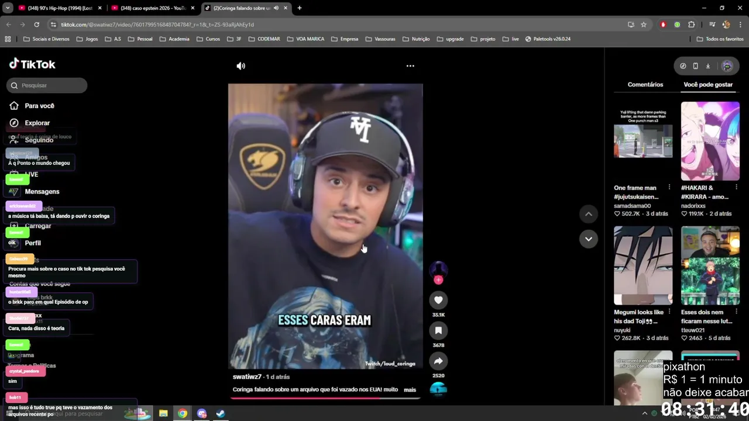Image resolution: width=749 pixels, height=421 pixels.
Task: Focus the Pesquisar search field
Action: [x=47, y=85]
